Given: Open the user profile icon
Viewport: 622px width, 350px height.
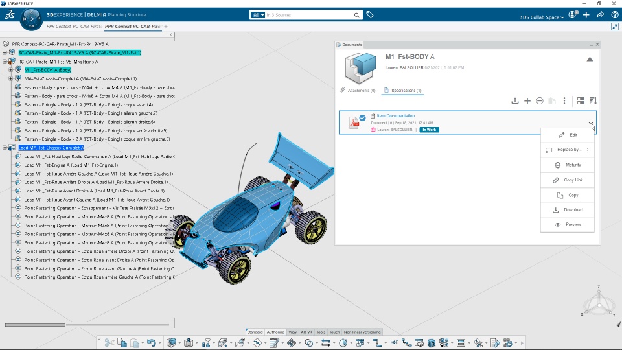Looking at the screenshot, I should [572, 15].
